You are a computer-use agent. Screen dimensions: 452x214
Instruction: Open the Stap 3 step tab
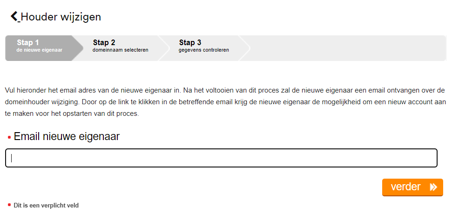(x=190, y=43)
